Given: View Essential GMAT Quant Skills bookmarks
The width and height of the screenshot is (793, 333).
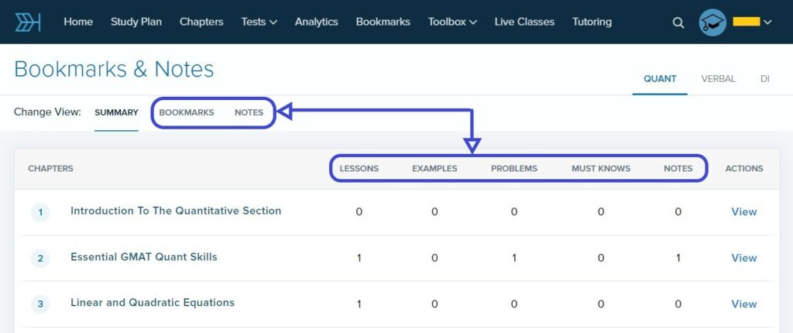Looking at the screenshot, I should tap(743, 258).
